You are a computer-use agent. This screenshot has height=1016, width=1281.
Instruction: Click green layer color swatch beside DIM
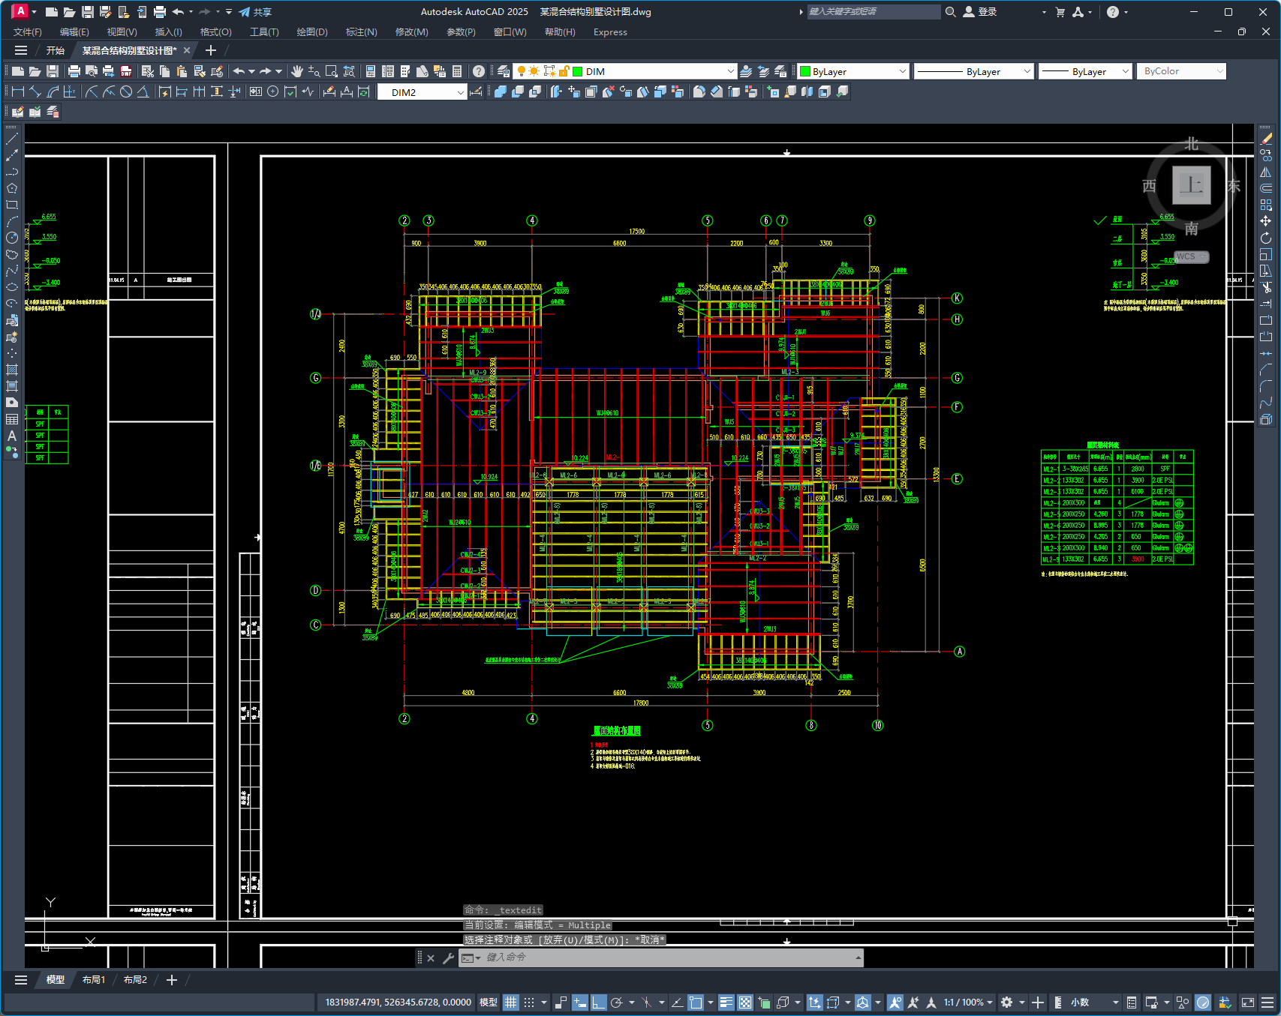578,71
